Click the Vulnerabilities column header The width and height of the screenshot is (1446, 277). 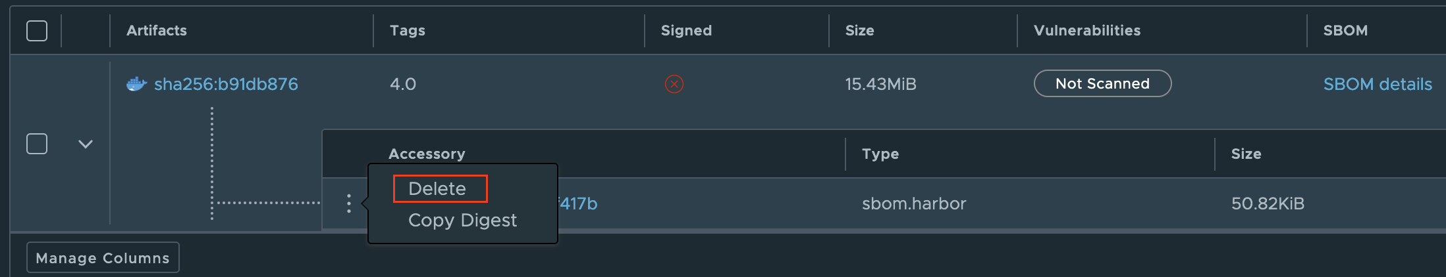click(1087, 31)
